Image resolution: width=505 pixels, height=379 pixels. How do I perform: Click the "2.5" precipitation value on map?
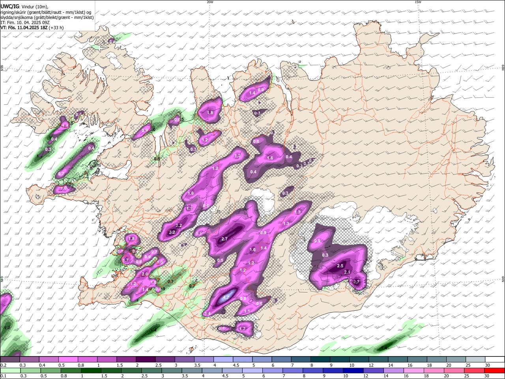click(340, 266)
